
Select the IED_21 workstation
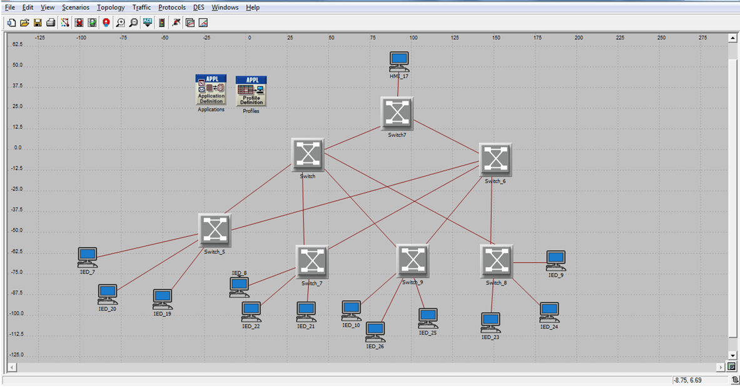(307, 312)
